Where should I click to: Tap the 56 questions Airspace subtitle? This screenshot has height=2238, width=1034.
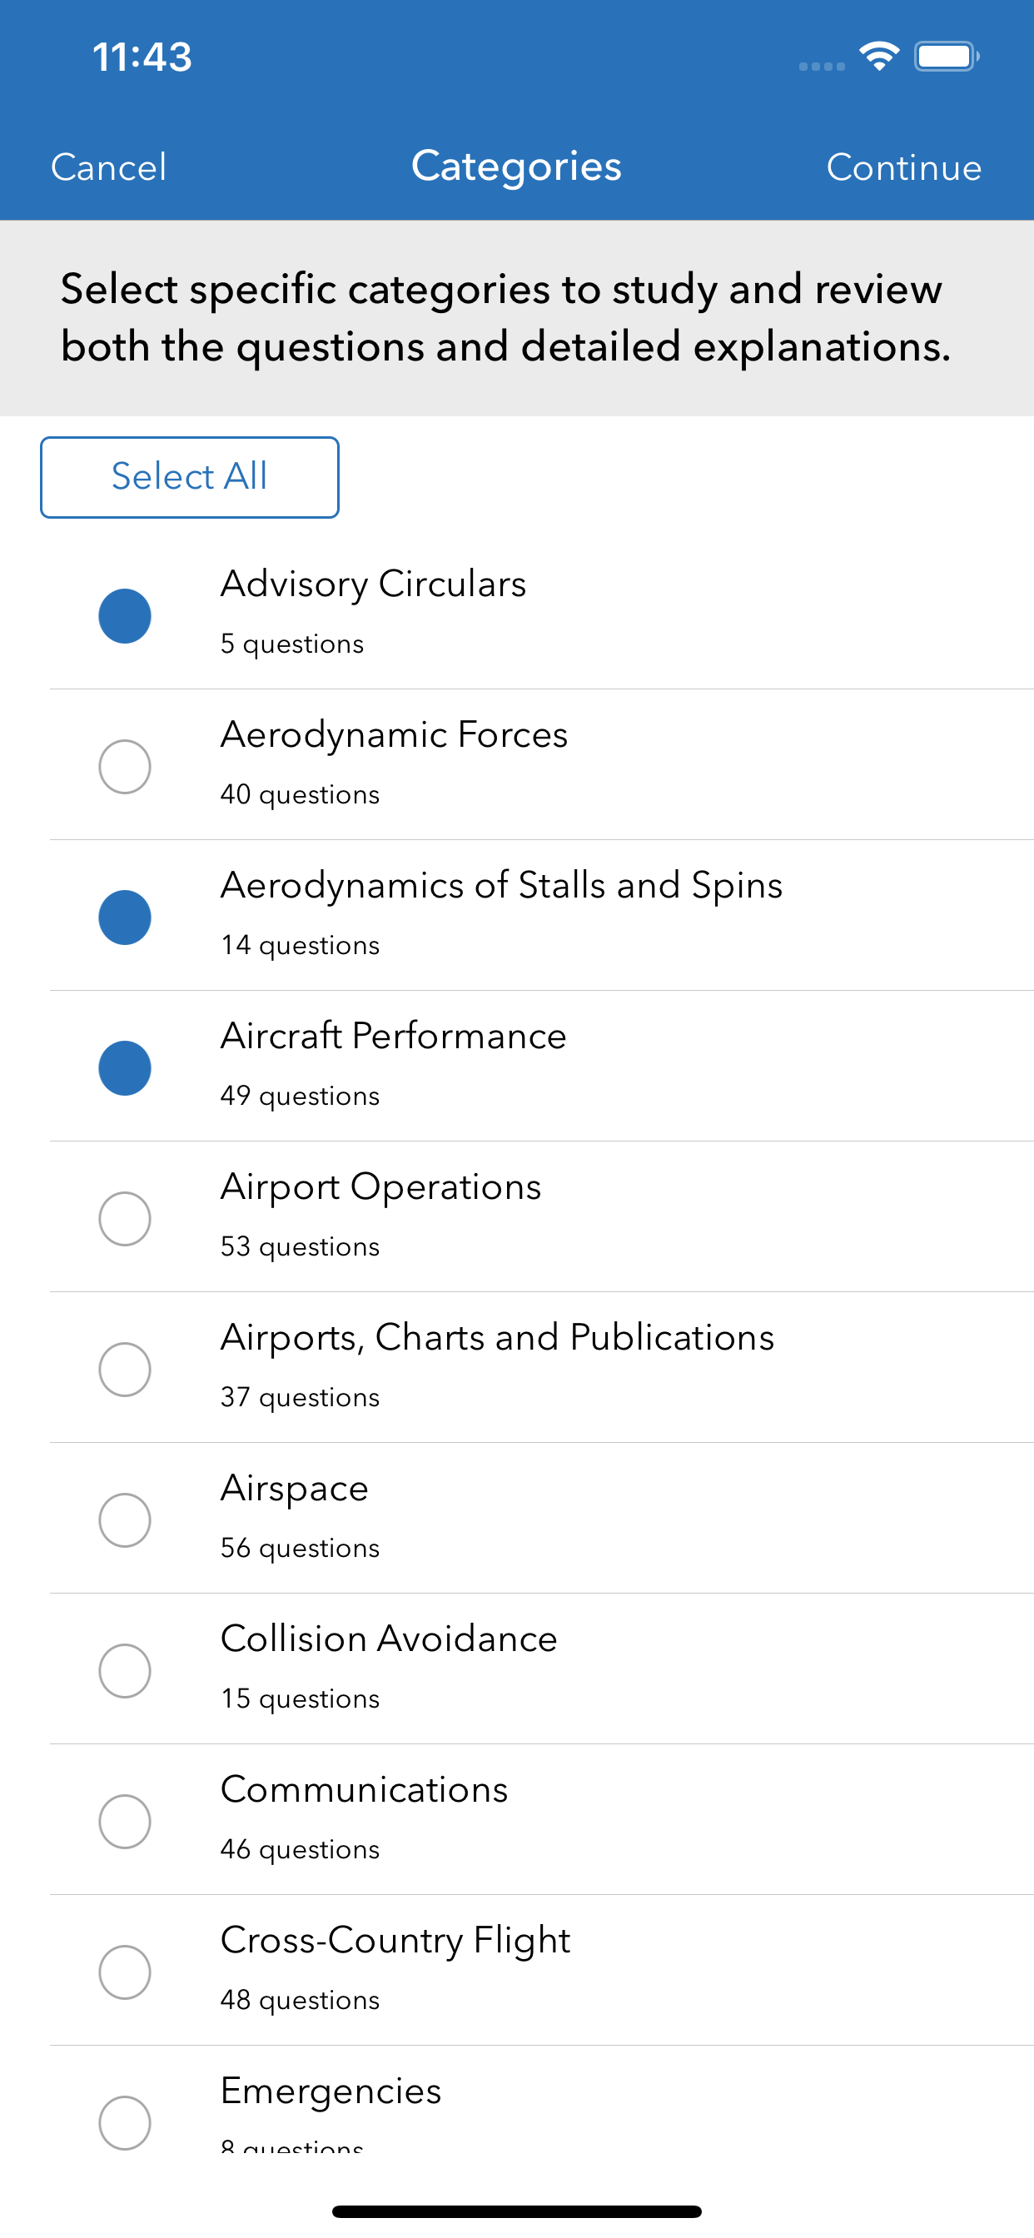[300, 1547]
